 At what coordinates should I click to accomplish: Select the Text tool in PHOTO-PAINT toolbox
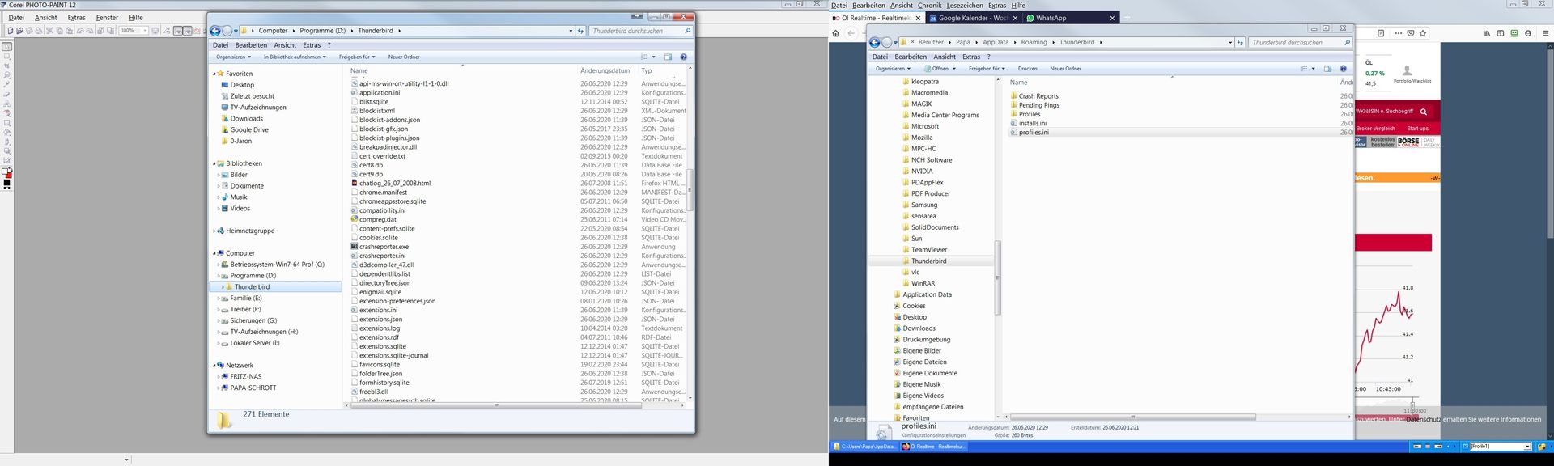coord(7,104)
